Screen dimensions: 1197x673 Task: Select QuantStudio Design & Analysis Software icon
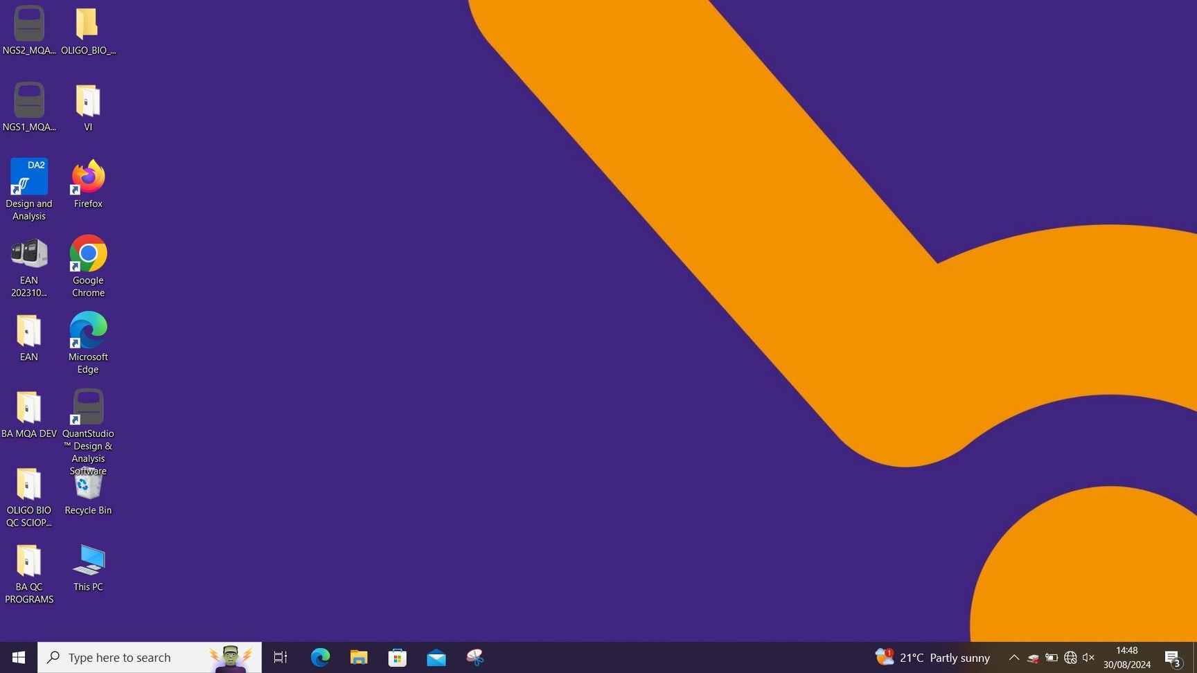click(88, 408)
